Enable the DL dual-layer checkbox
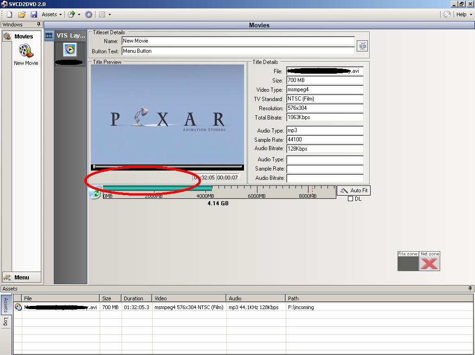The width and height of the screenshot is (475, 355). 351,199
